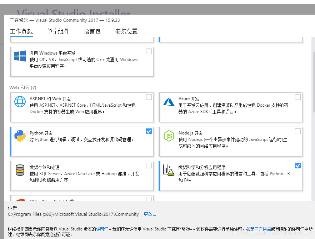Click the 数据存储和处理 title text
The height and width of the screenshot is (239, 315).
click(44, 167)
